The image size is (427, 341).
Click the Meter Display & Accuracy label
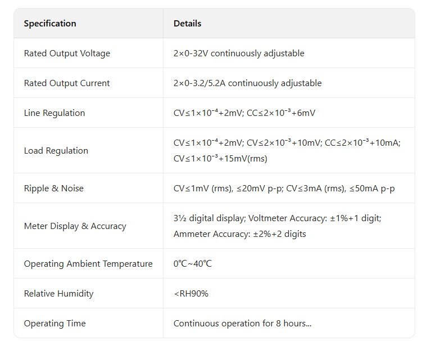click(75, 226)
